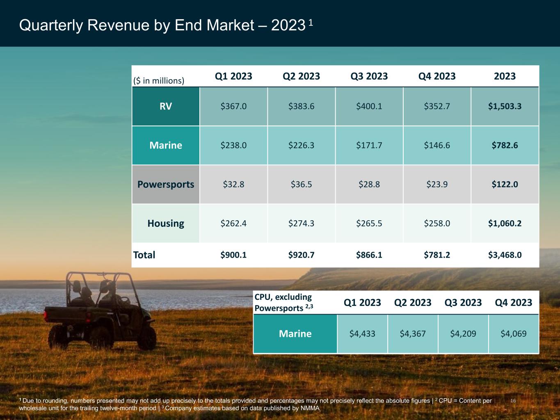Click the Total row label
Viewport: 560px width, 420px height.
point(144,255)
